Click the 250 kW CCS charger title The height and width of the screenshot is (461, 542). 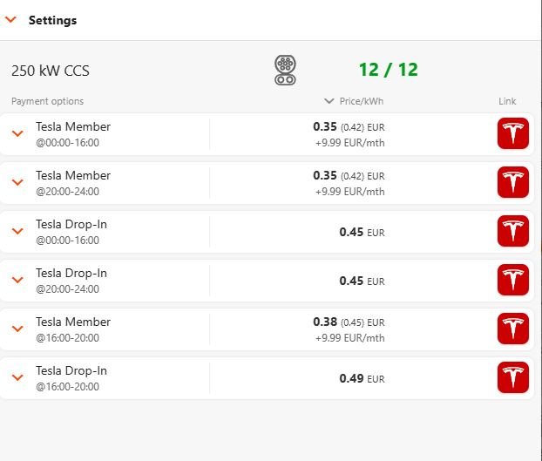point(51,71)
